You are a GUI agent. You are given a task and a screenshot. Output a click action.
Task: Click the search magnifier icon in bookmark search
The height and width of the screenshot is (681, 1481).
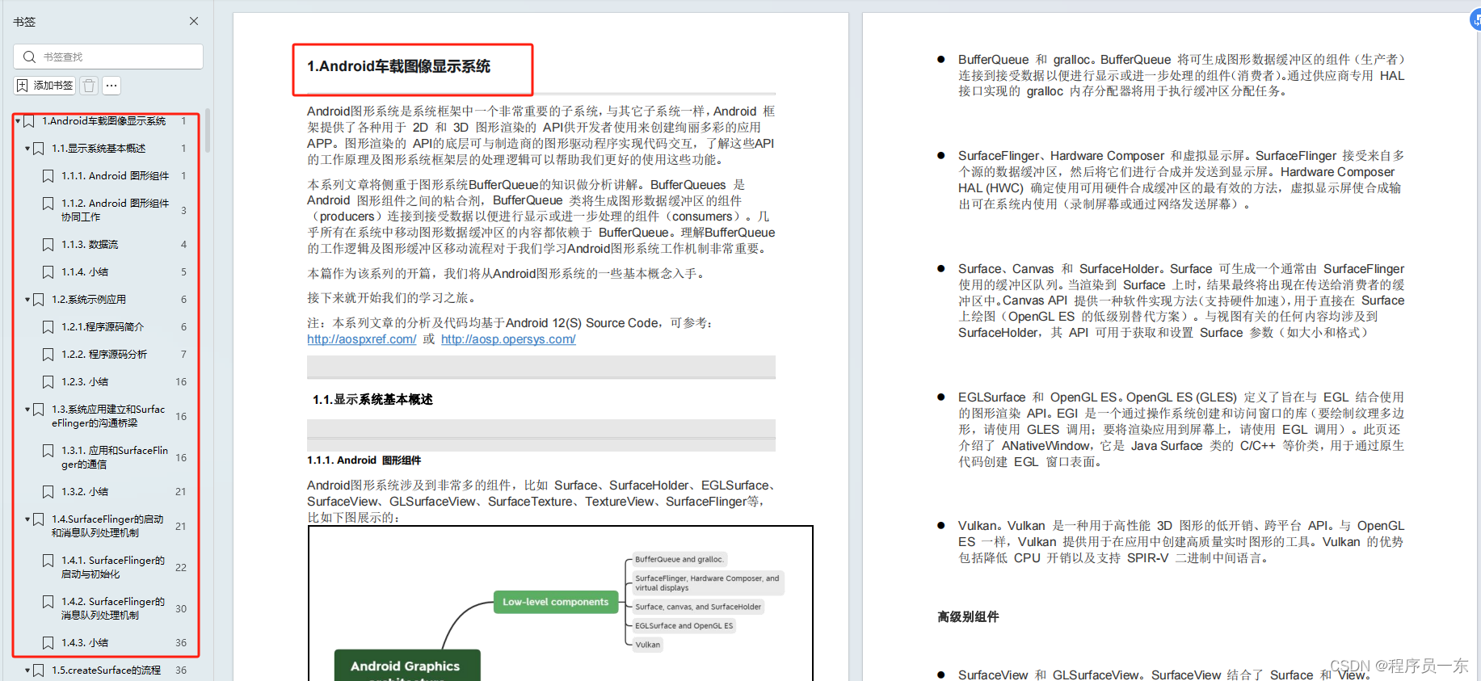[x=30, y=57]
